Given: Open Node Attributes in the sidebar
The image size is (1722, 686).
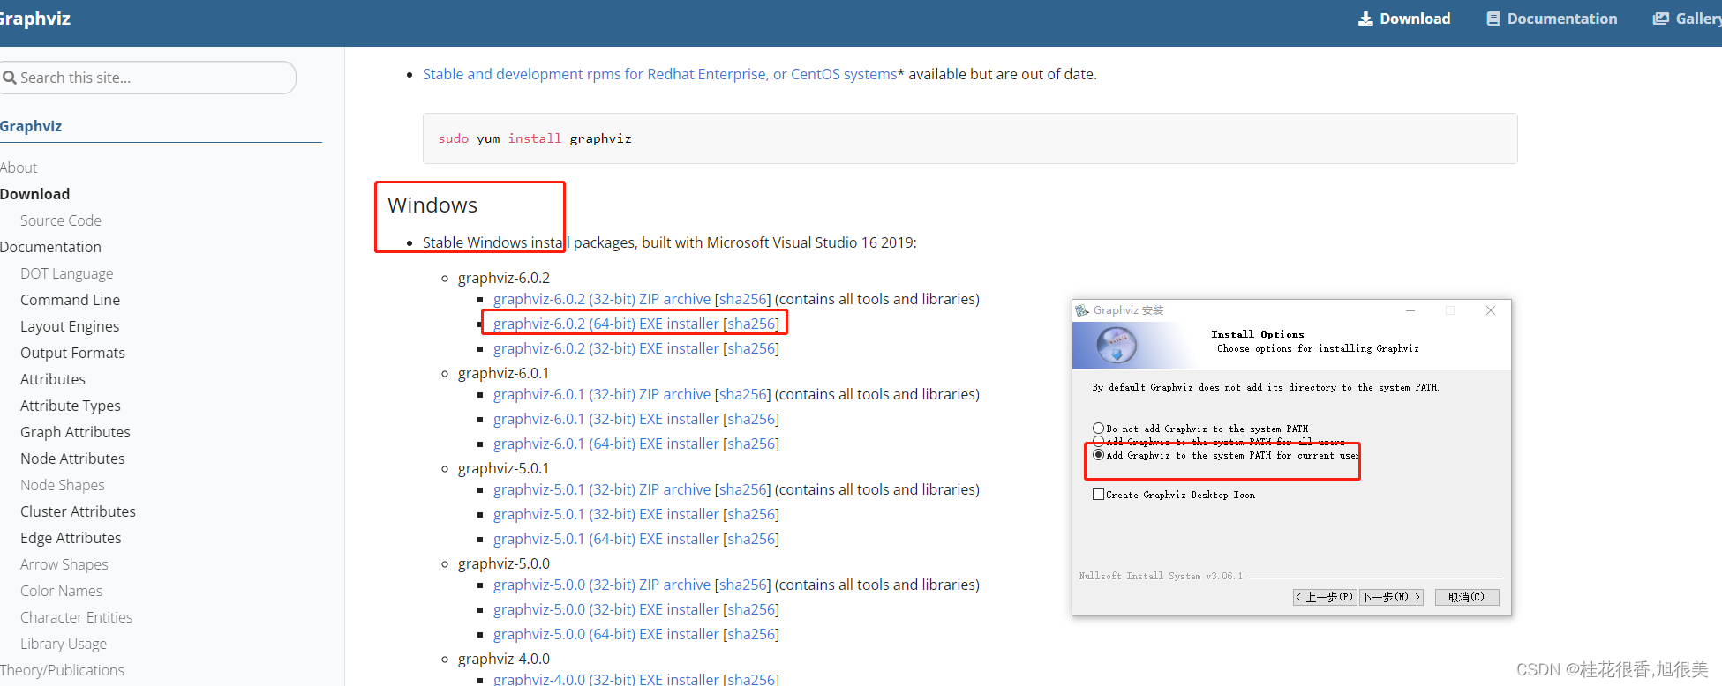Looking at the screenshot, I should (73, 459).
